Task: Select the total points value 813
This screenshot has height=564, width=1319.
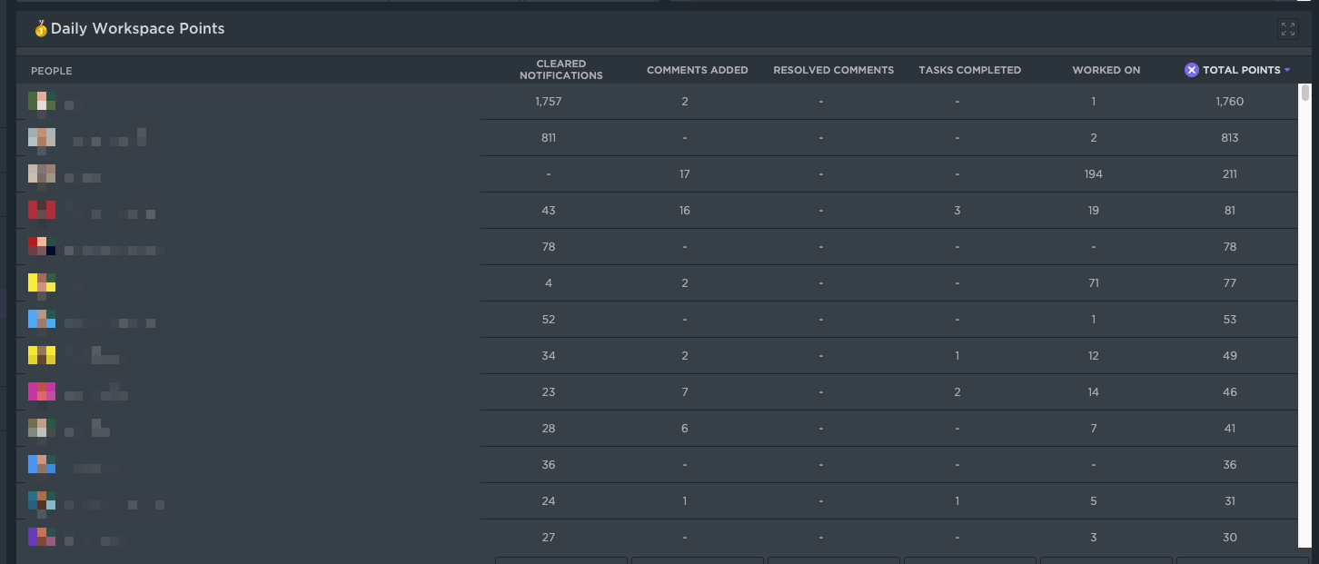Action: (x=1230, y=138)
